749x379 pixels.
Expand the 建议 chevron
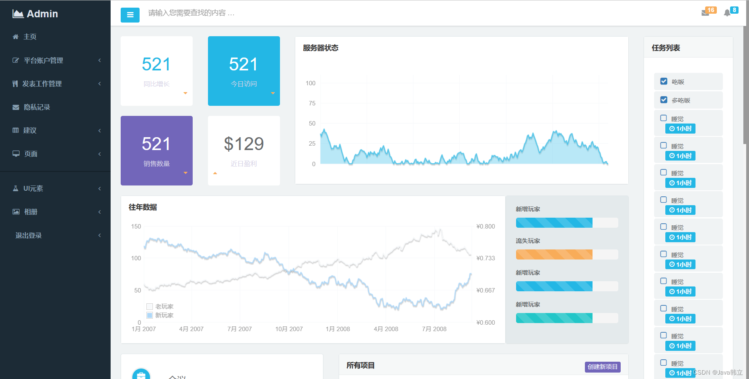click(x=100, y=131)
